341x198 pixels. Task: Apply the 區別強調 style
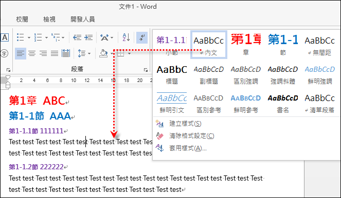(246, 74)
